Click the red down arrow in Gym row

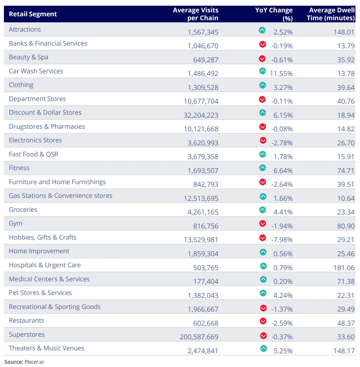pyautogui.click(x=263, y=223)
